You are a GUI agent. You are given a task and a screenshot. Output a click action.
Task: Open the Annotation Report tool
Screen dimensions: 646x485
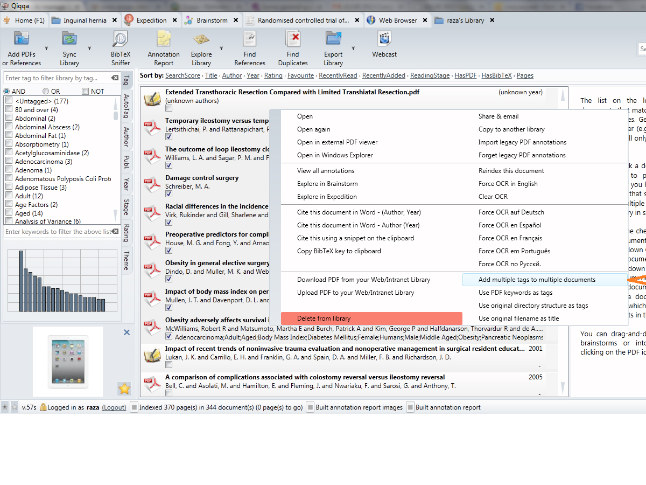coord(164,39)
